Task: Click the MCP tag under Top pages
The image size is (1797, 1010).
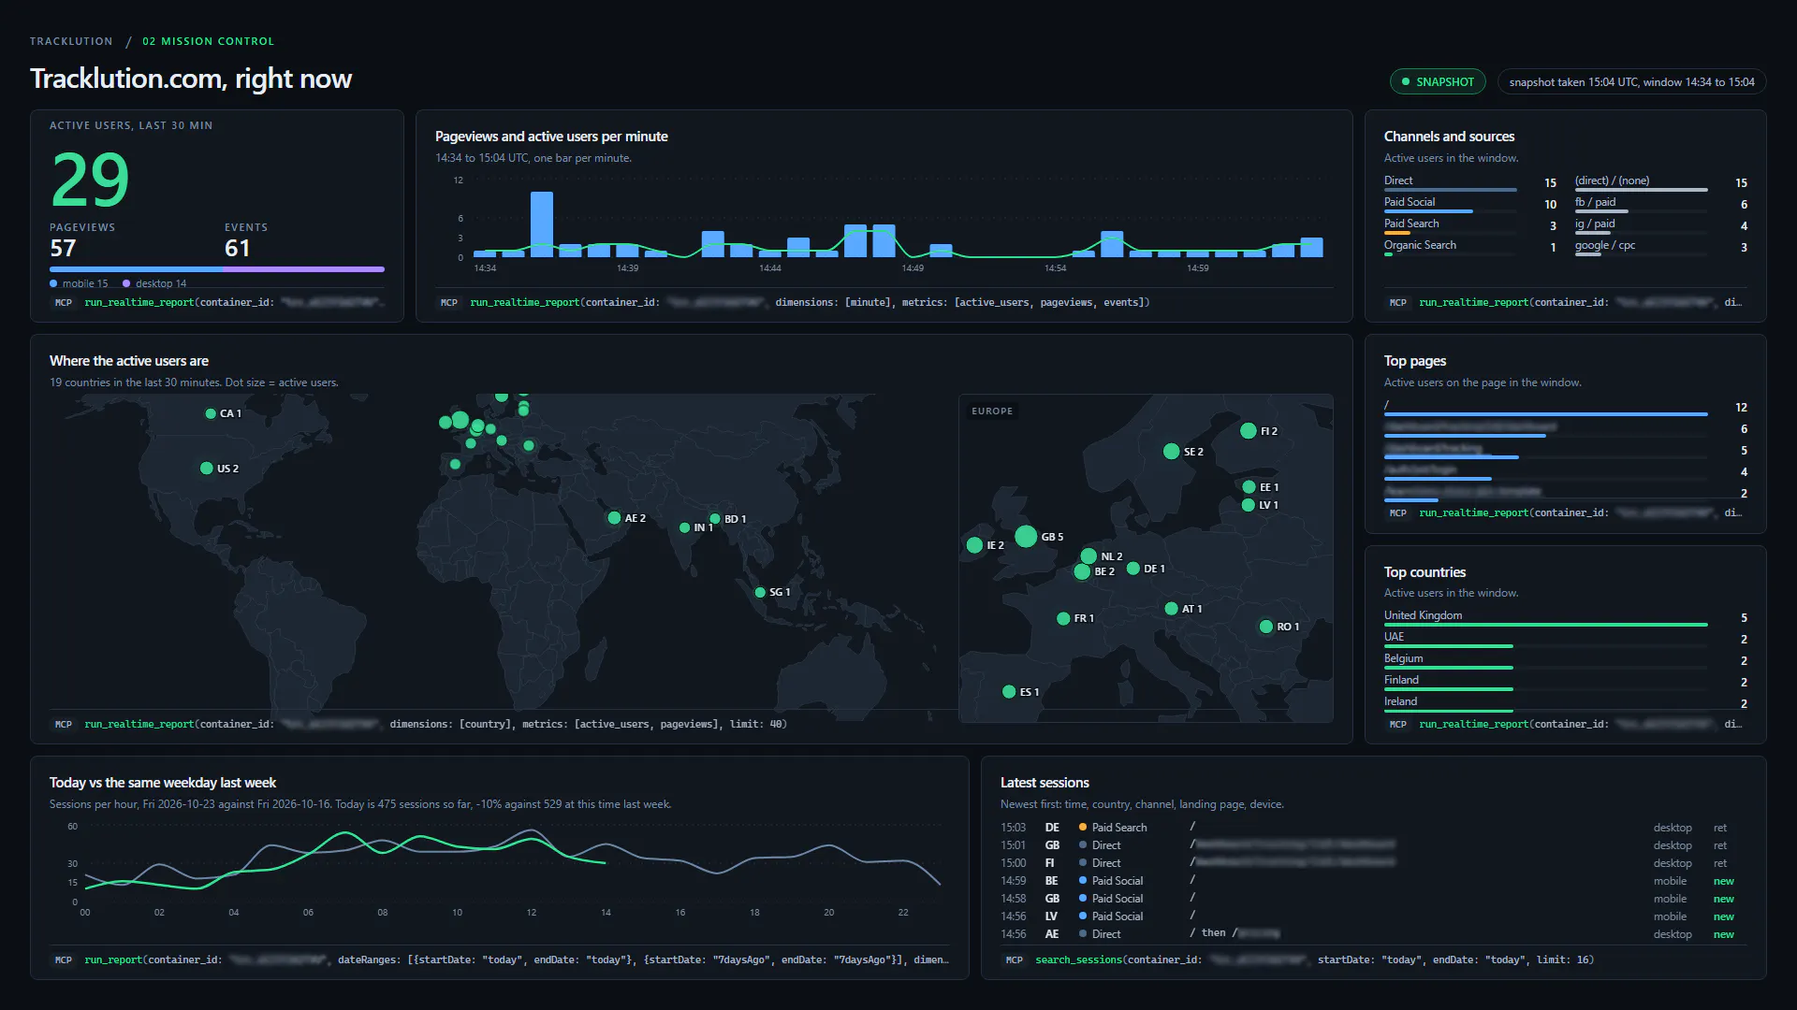Action: click(x=1397, y=512)
